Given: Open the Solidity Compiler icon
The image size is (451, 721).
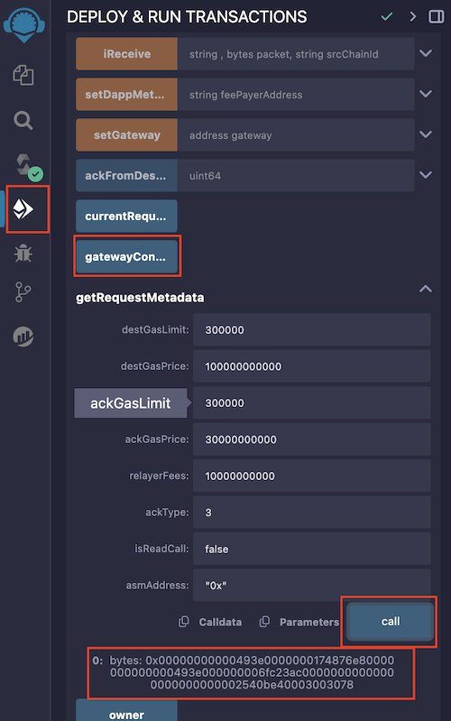Looking at the screenshot, I should tap(28, 166).
